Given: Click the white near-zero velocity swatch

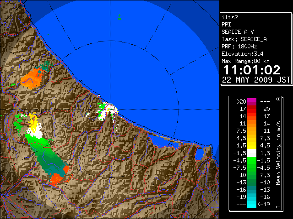Looking at the screenshot, I should point(252,153).
